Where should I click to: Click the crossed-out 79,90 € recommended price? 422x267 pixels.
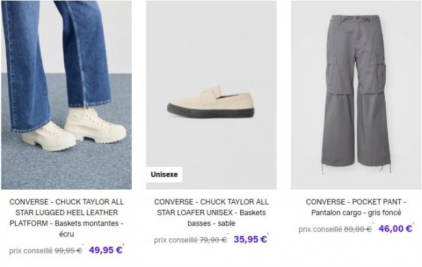point(213,240)
